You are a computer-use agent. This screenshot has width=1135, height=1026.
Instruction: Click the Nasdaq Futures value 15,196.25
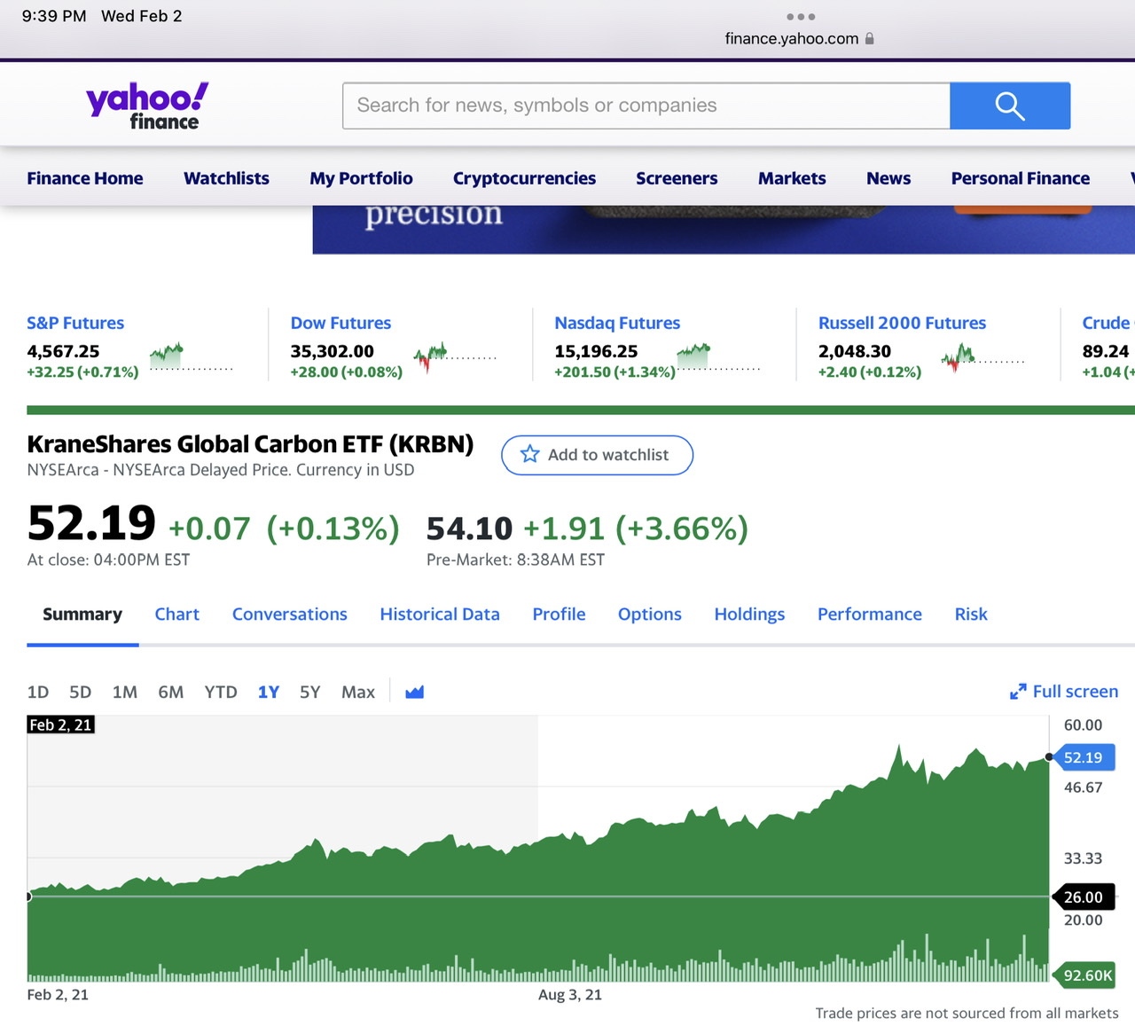coord(596,351)
